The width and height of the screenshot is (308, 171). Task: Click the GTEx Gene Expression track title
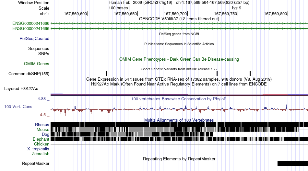pyautogui.click(x=179, y=79)
